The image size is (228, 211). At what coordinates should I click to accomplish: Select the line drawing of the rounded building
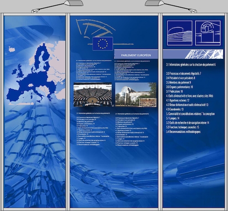point(180,33)
